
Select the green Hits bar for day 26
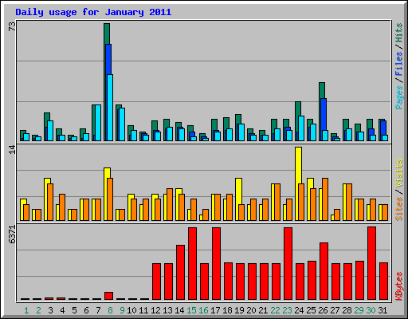coord(322,90)
